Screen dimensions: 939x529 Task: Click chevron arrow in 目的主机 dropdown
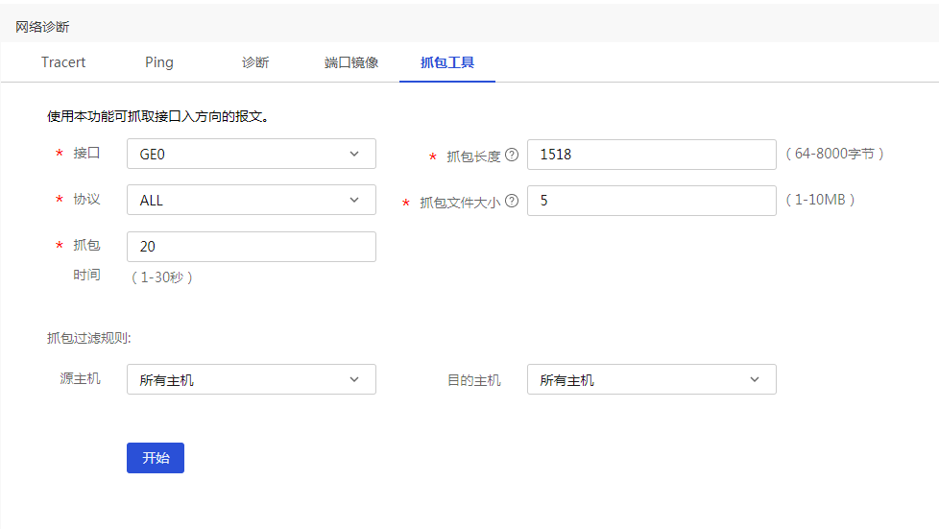click(x=755, y=379)
